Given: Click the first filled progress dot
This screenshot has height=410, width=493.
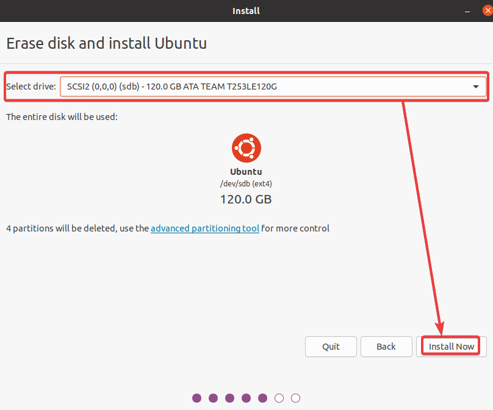Looking at the screenshot, I should coord(197,398).
